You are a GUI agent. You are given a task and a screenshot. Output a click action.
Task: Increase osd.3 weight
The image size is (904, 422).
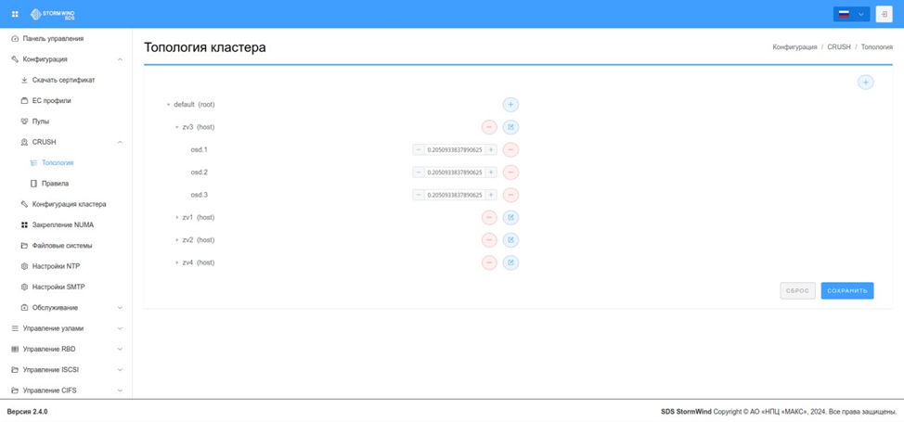[491, 195]
